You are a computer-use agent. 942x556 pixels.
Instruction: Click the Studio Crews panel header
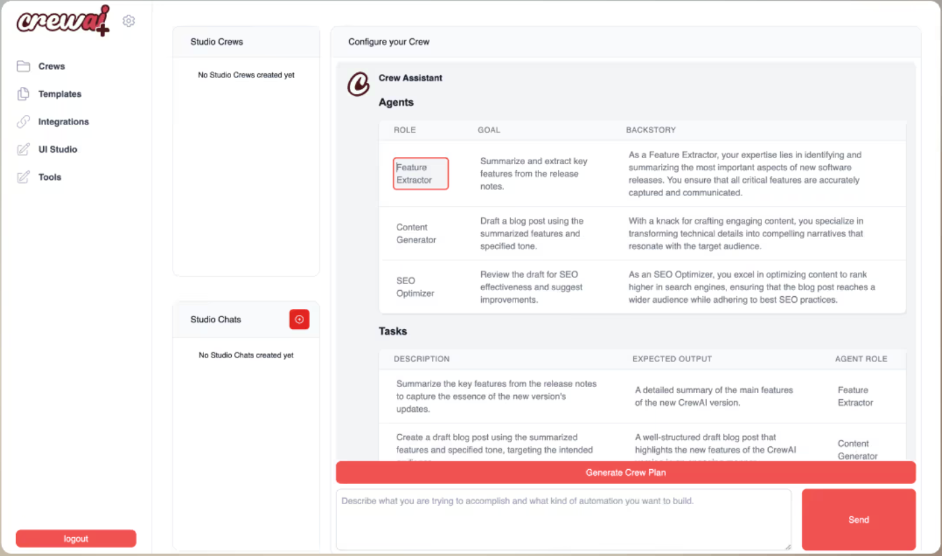(x=247, y=42)
